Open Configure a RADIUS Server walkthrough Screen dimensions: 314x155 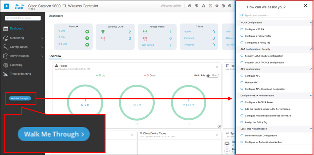click(259, 102)
